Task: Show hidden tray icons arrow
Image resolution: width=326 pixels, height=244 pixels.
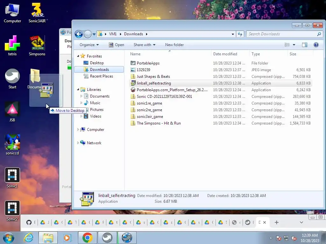Action: pos(271,238)
